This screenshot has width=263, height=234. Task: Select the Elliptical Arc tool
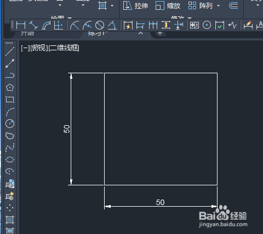tap(10, 171)
